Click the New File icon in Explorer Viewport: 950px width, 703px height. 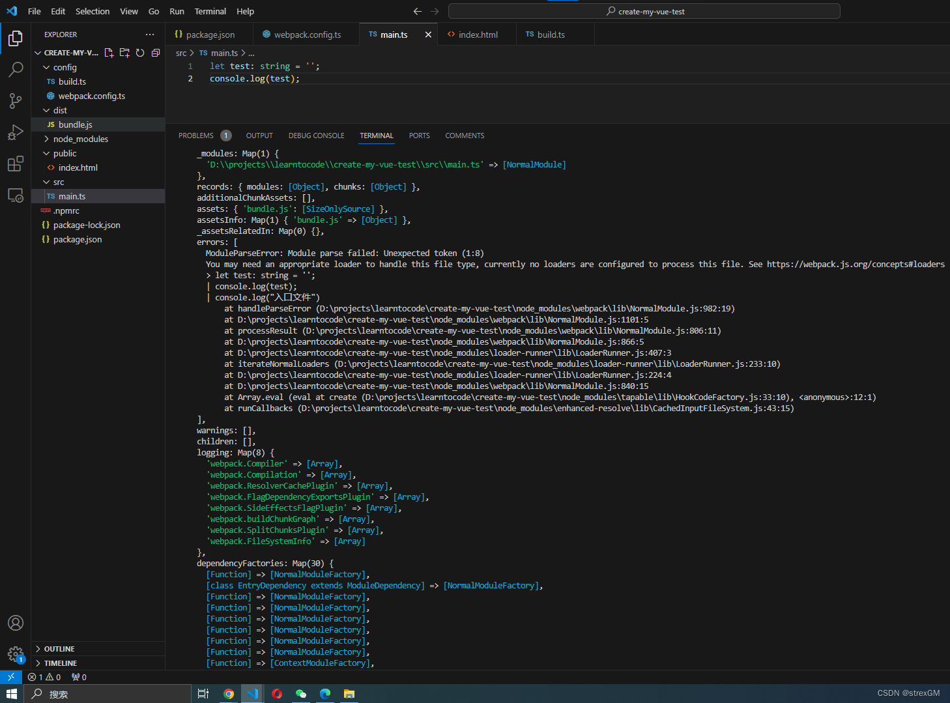[109, 53]
